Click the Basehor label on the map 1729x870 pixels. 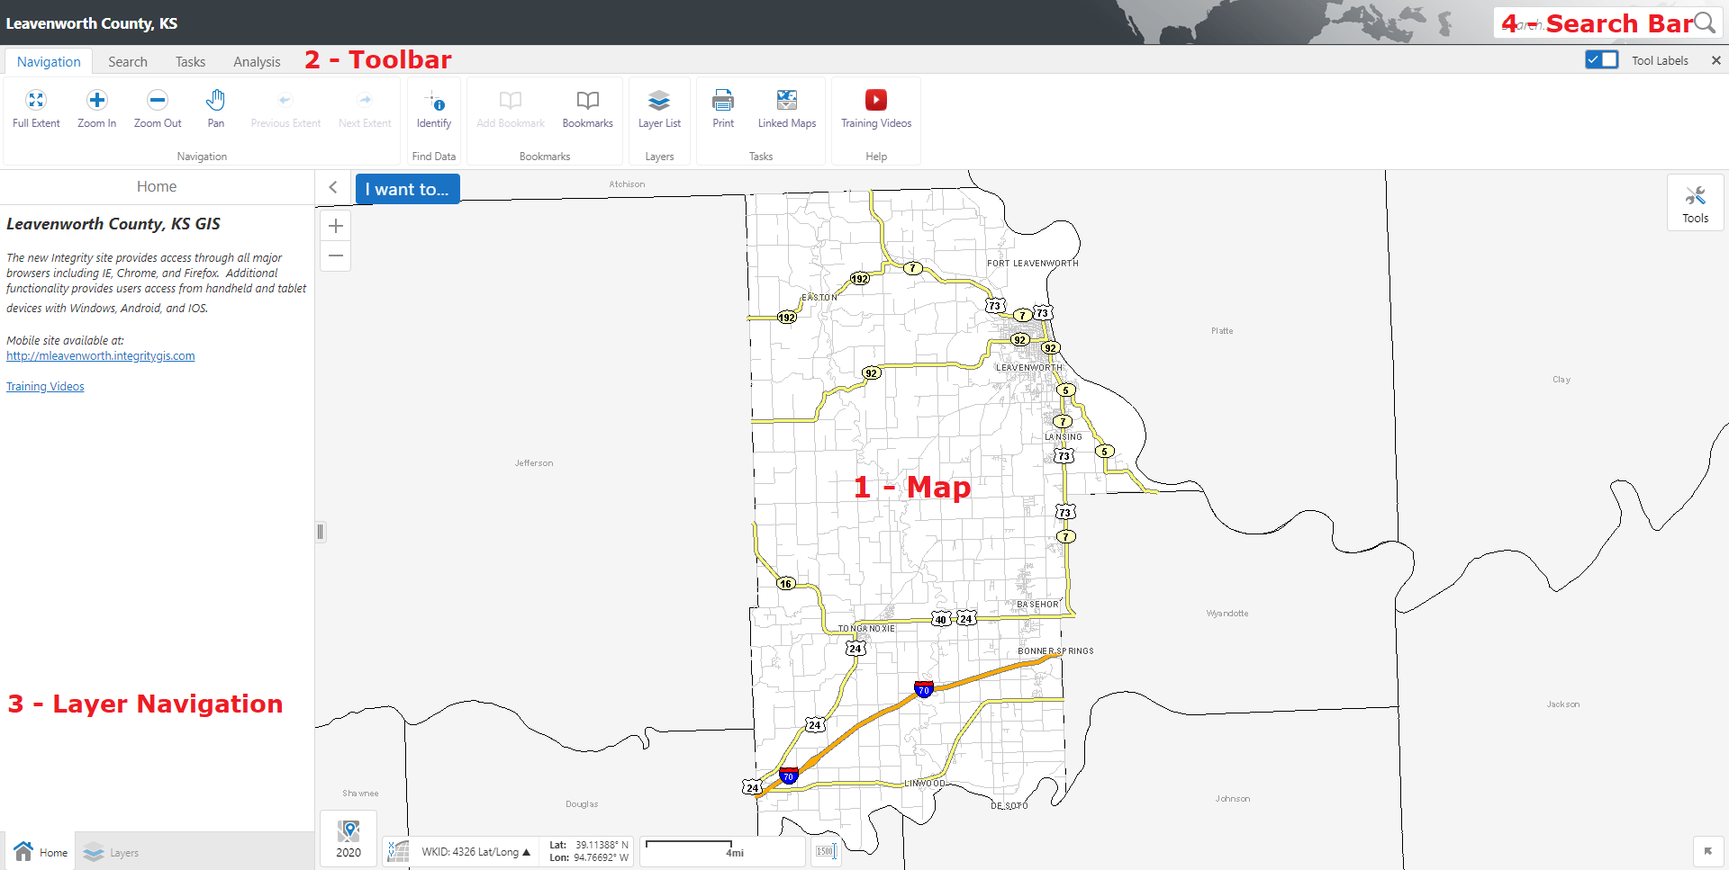1037,605
